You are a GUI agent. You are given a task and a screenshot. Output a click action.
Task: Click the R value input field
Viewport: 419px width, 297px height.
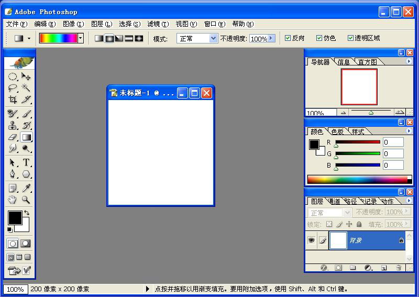pyautogui.click(x=393, y=142)
